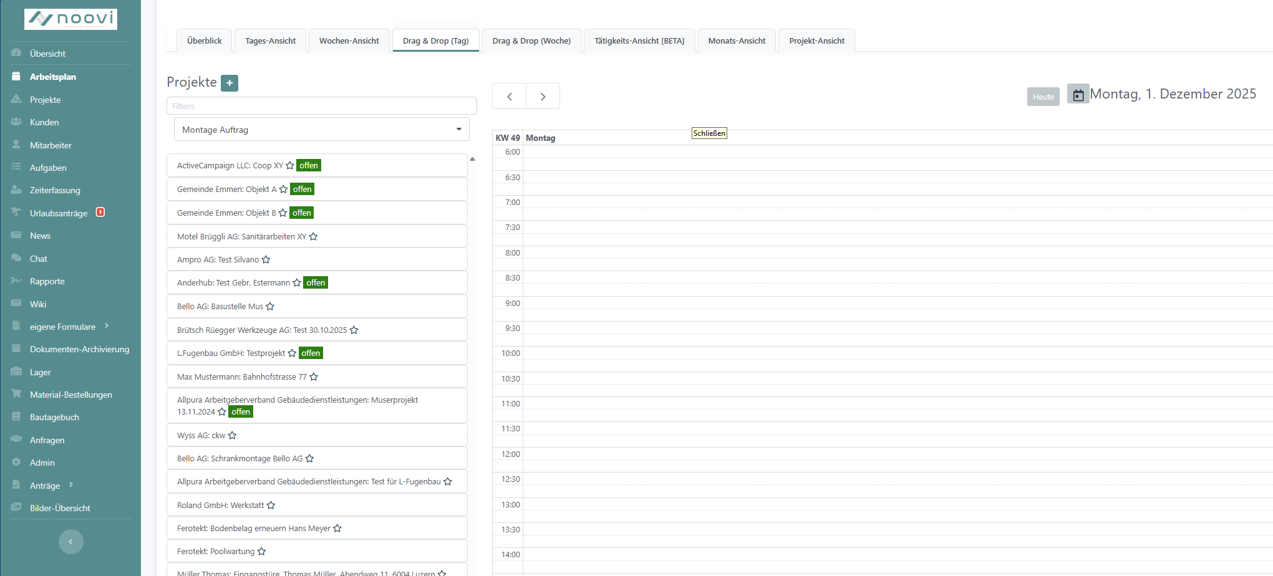Screen dimensions: 1273x576
Task: Click the Heute button
Action: pyautogui.click(x=1043, y=97)
